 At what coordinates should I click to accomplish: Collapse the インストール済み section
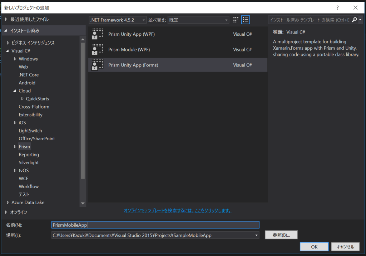pyautogui.click(x=6, y=31)
